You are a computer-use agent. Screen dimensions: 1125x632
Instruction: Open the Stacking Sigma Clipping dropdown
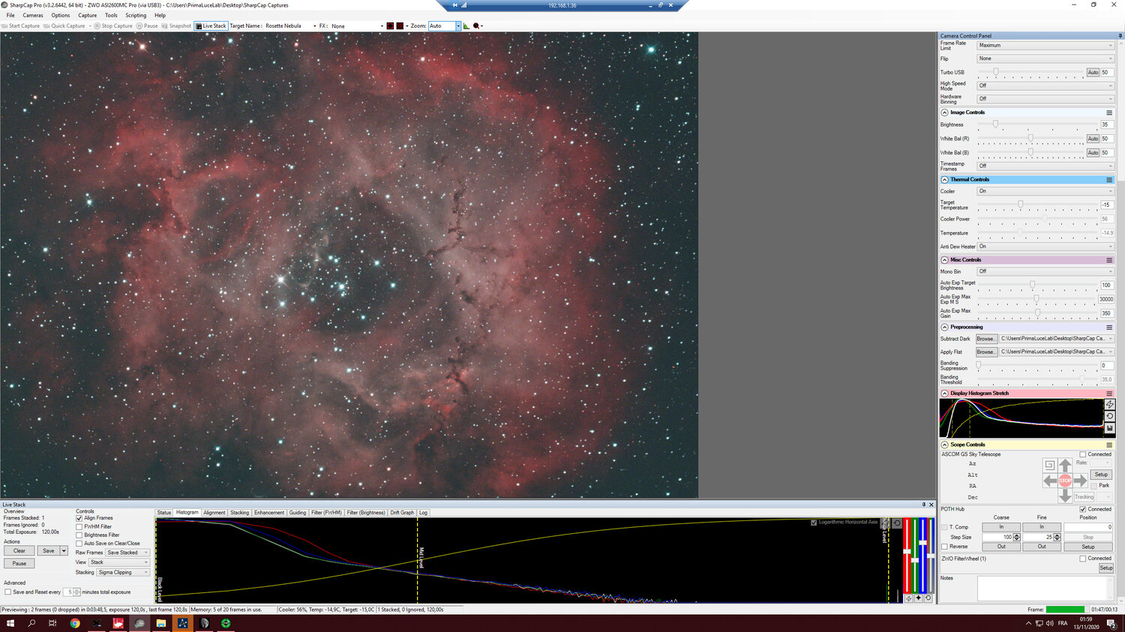point(123,572)
